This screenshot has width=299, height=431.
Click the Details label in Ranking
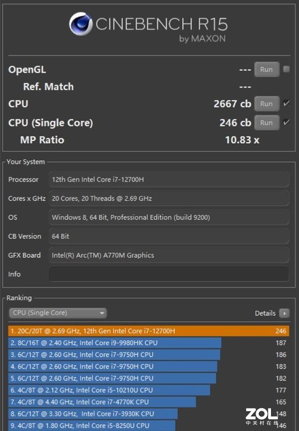[x=265, y=313]
